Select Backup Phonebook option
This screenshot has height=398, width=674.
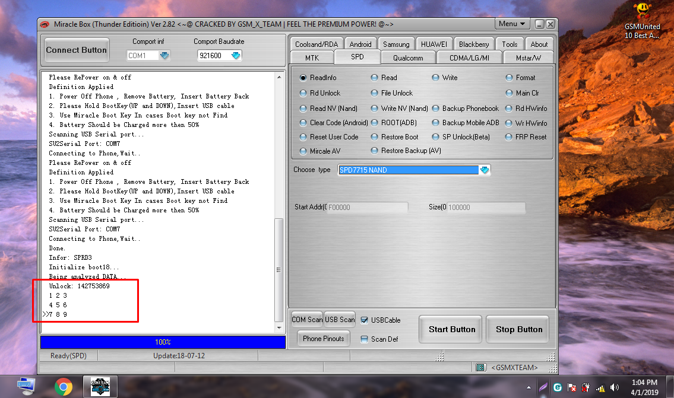point(435,109)
